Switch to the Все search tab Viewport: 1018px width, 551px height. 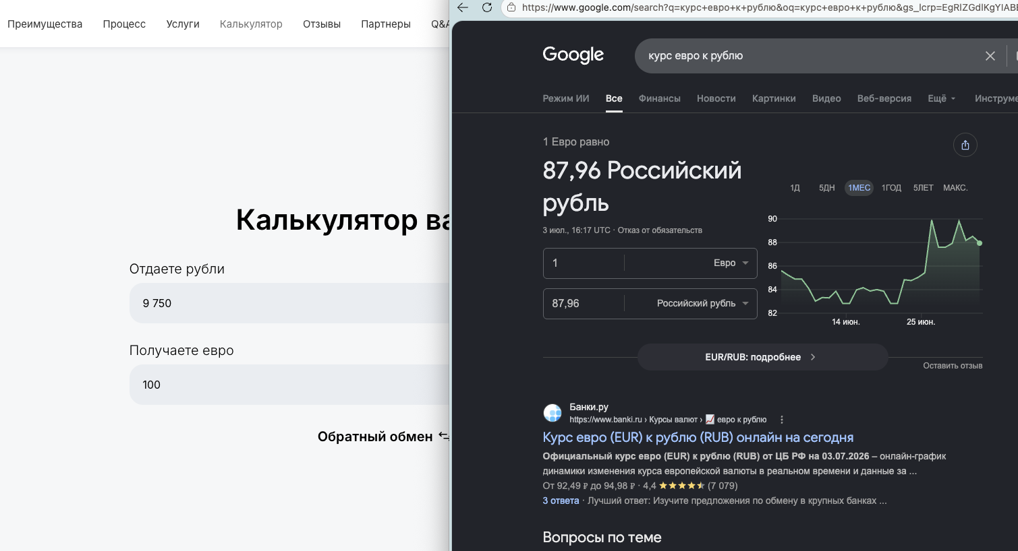[614, 98]
